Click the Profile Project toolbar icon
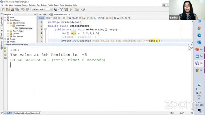Screen dimensions: 205x115 (x=83, y=9)
